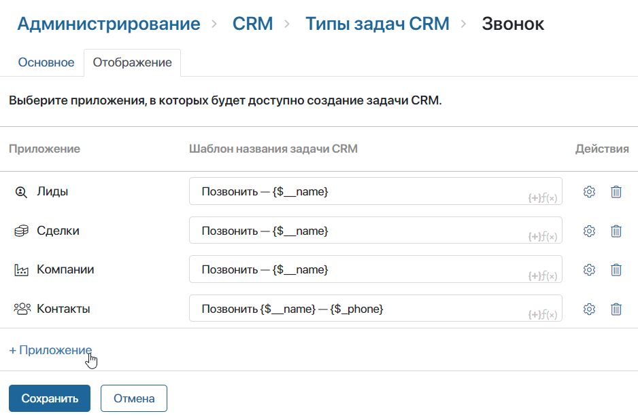The height and width of the screenshot is (418, 638).
Task: Select the Отображение tab
Action: [x=132, y=62]
